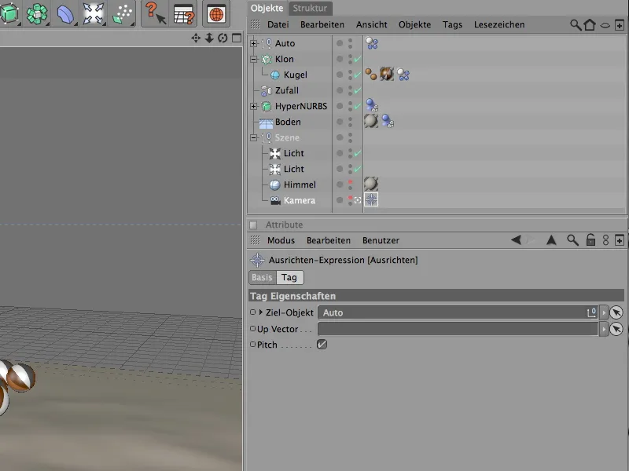Select the MoGraph cloner toolbar icon
The image size is (629, 471).
pos(36,13)
